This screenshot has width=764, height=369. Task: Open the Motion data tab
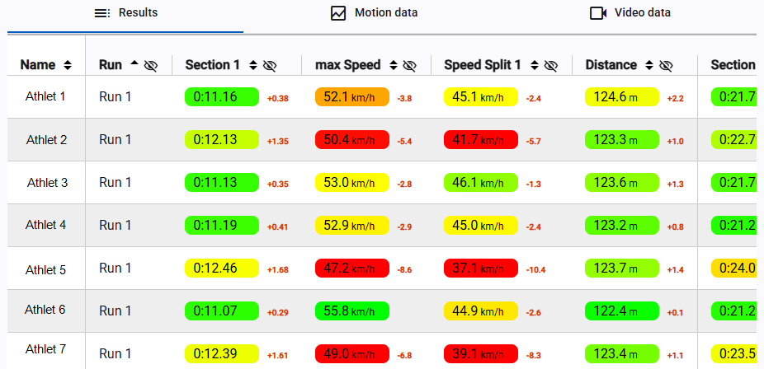pyautogui.click(x=375, y=13)
